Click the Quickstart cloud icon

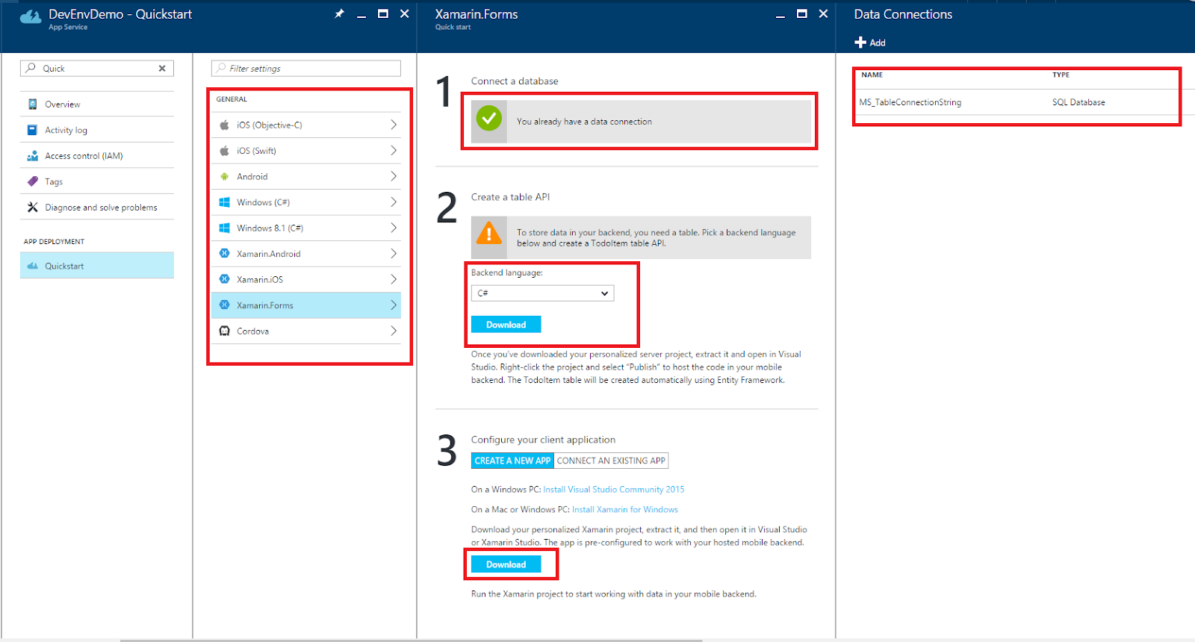(x=33, y=266)
